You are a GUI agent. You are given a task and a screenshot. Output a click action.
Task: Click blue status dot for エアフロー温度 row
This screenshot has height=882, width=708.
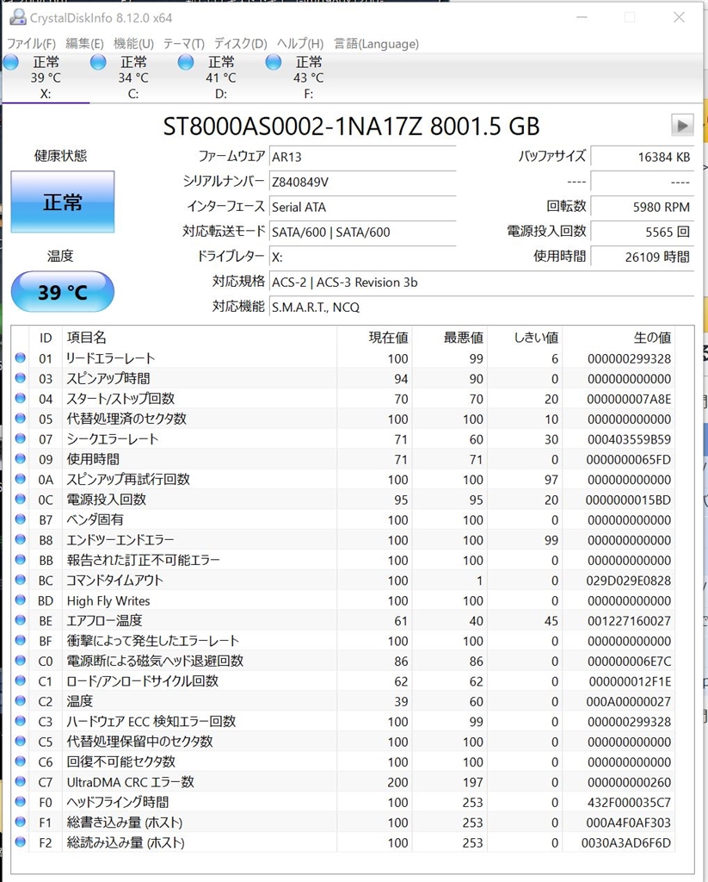tap(21, 620)
